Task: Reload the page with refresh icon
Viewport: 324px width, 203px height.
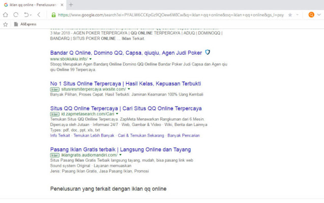Action: (16, 15)
